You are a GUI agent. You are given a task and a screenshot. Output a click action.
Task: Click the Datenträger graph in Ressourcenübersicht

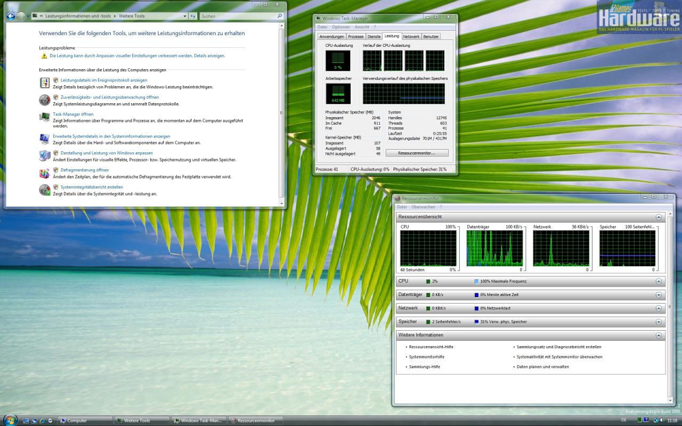tap(494, 248)
